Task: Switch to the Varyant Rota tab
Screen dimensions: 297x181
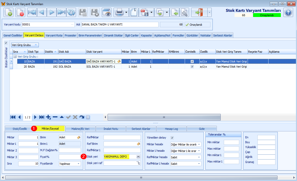Action: pos(54,35)
